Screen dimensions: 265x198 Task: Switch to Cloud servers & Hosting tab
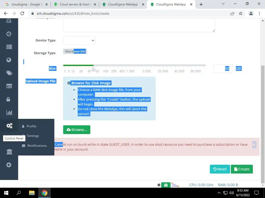tap(75, 4)
